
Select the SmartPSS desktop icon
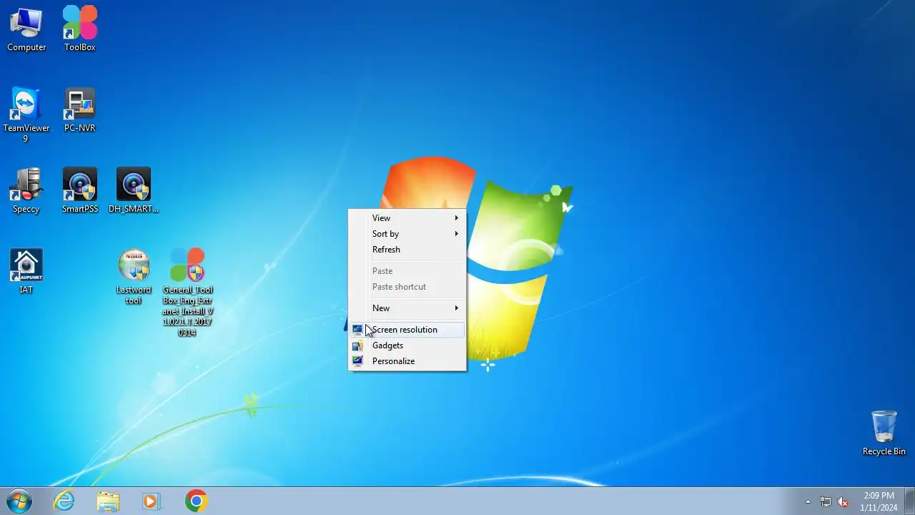point(79,191)
